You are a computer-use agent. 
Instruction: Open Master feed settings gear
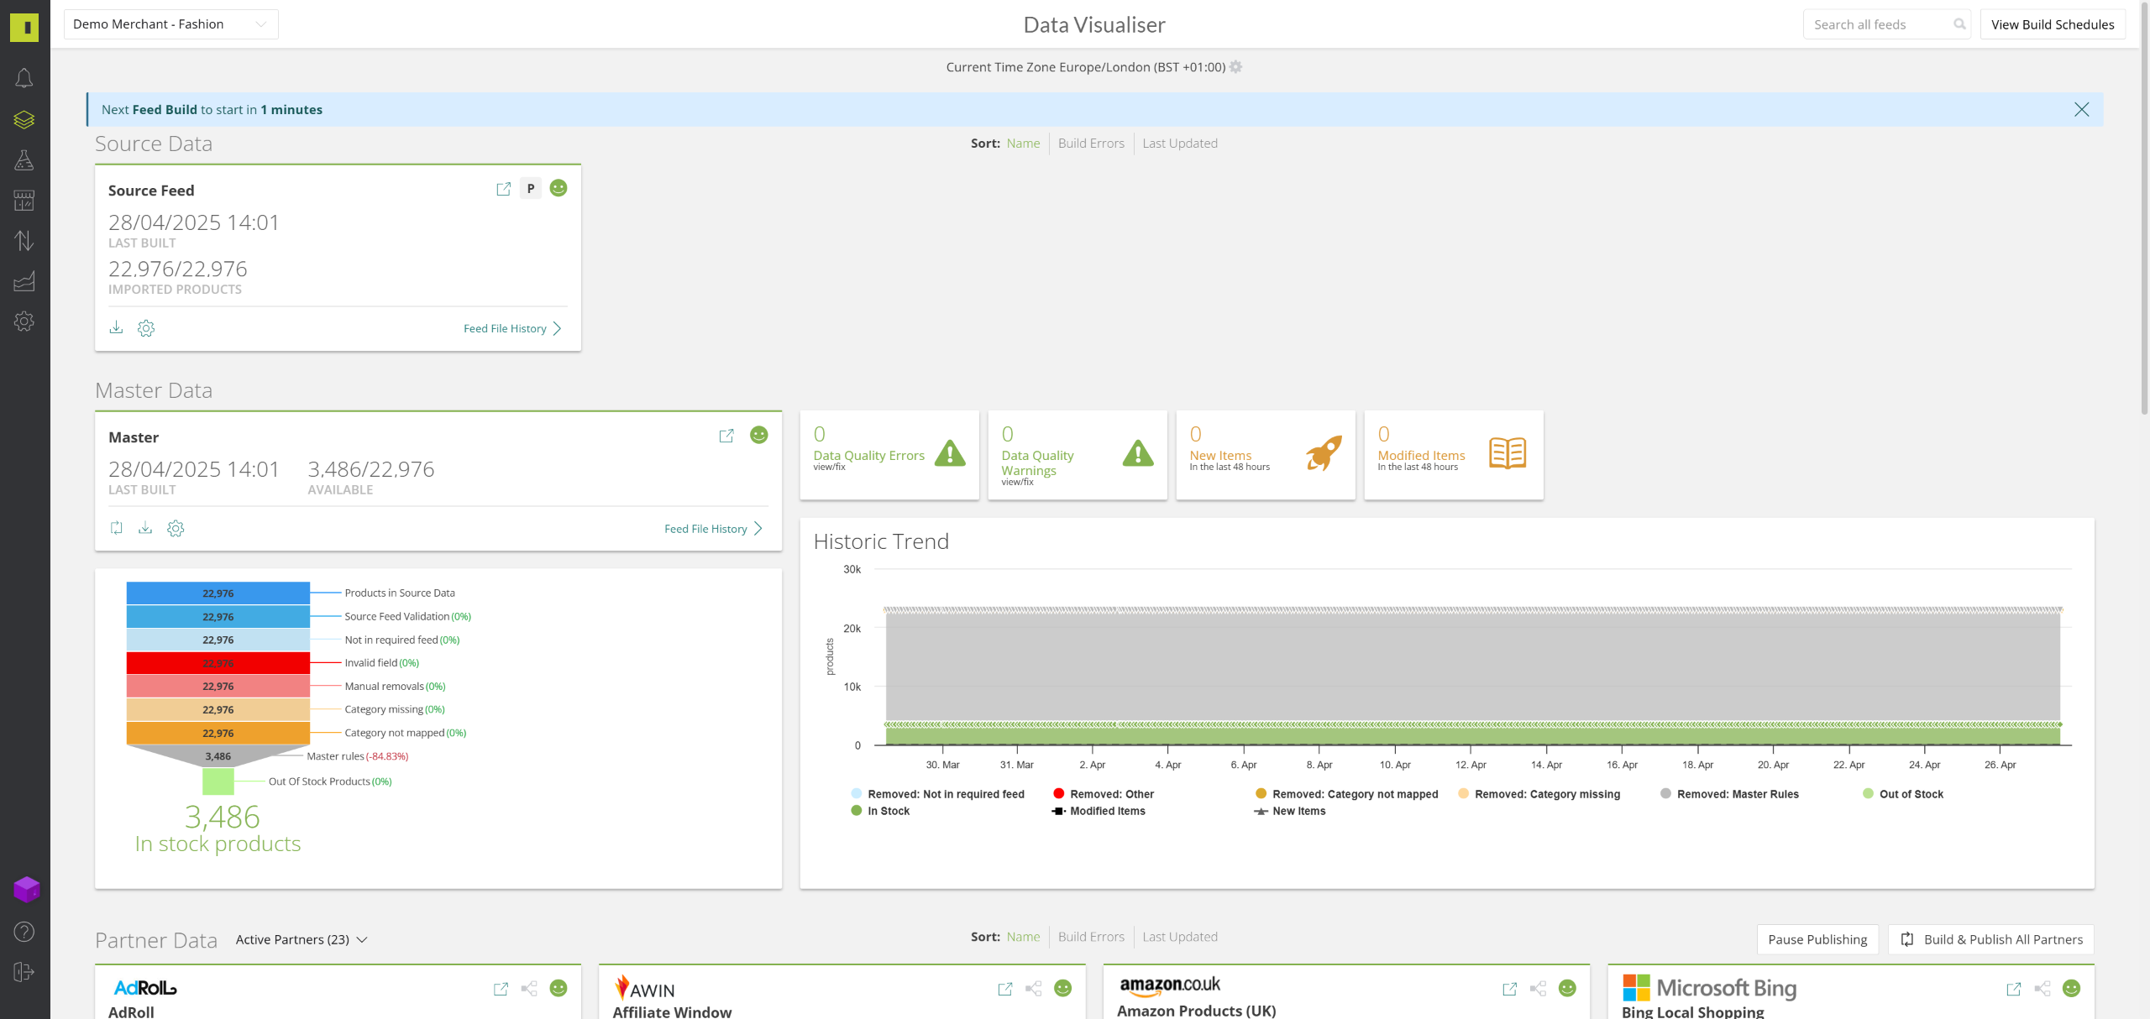click(x=176, y=528)
